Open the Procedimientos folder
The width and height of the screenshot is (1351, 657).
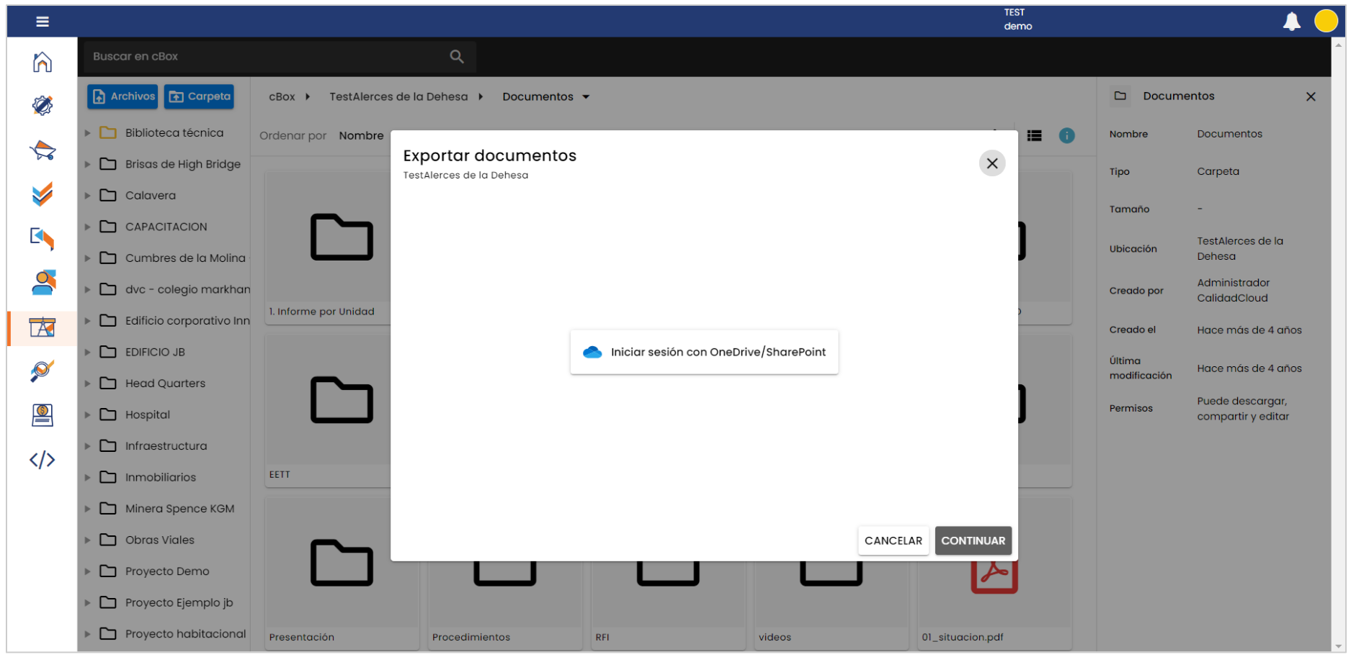pos(505,604)
